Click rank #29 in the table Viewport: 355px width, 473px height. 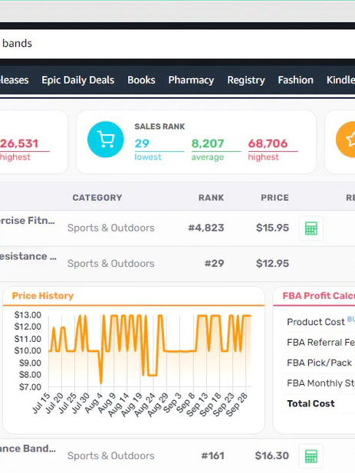[x=214, y=264]
